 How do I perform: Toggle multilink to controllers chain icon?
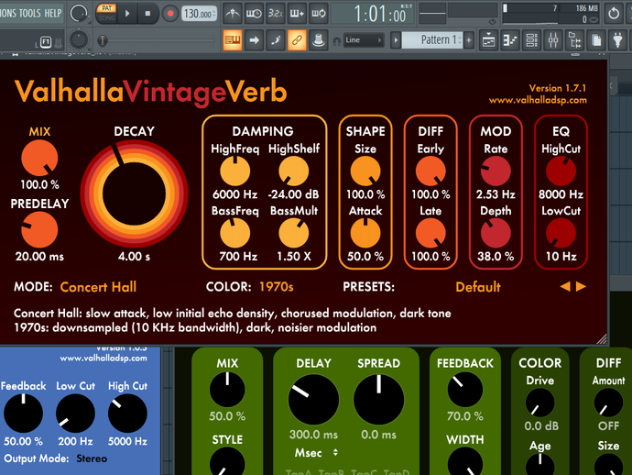click(x=297, y=40)
